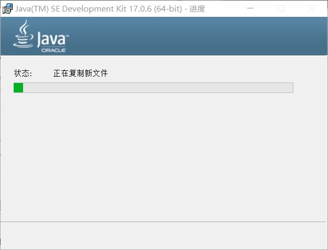The image size is (328, 250).
Task: Click the 正在复制新文件 status text
Action: (x=80, y=74)
